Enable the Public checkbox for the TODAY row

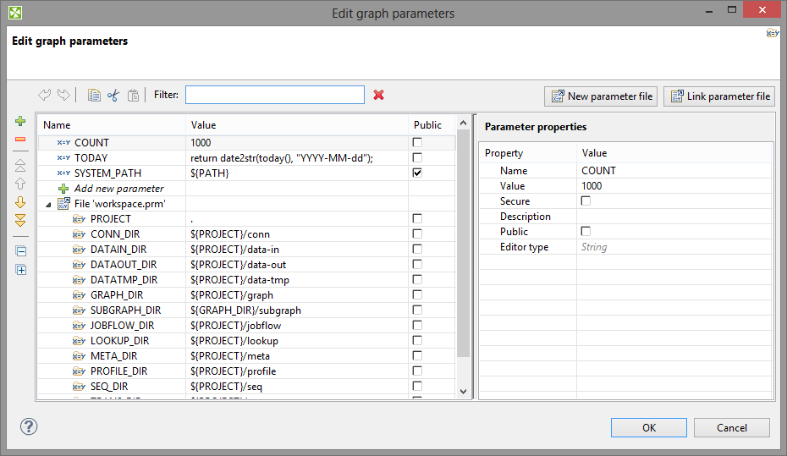click(x=416, y=157)
